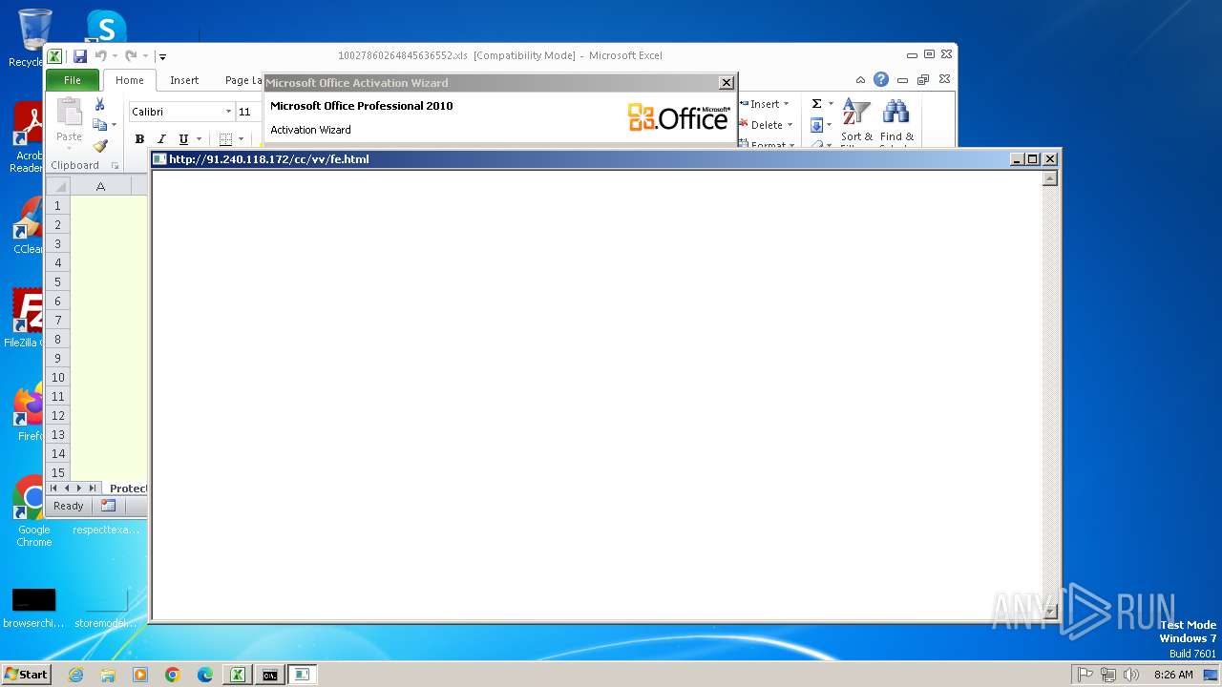The image size is (1222, 687).
Task: Toggle Italic formatting
Action: pyautogui.click(x=161, y=139)
